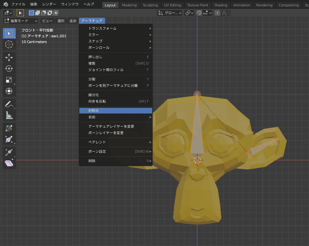Screen dimensions: 309x246
Task: Open editor type dropdown
Action: [x=8, y=13]
